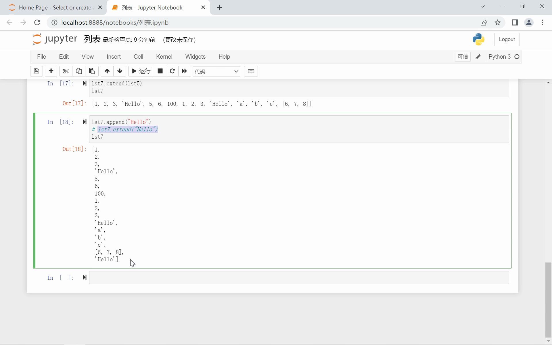Bookmark this page with the star icon
This screenshot has width=552, height=345.
click(x=498, y=23)
